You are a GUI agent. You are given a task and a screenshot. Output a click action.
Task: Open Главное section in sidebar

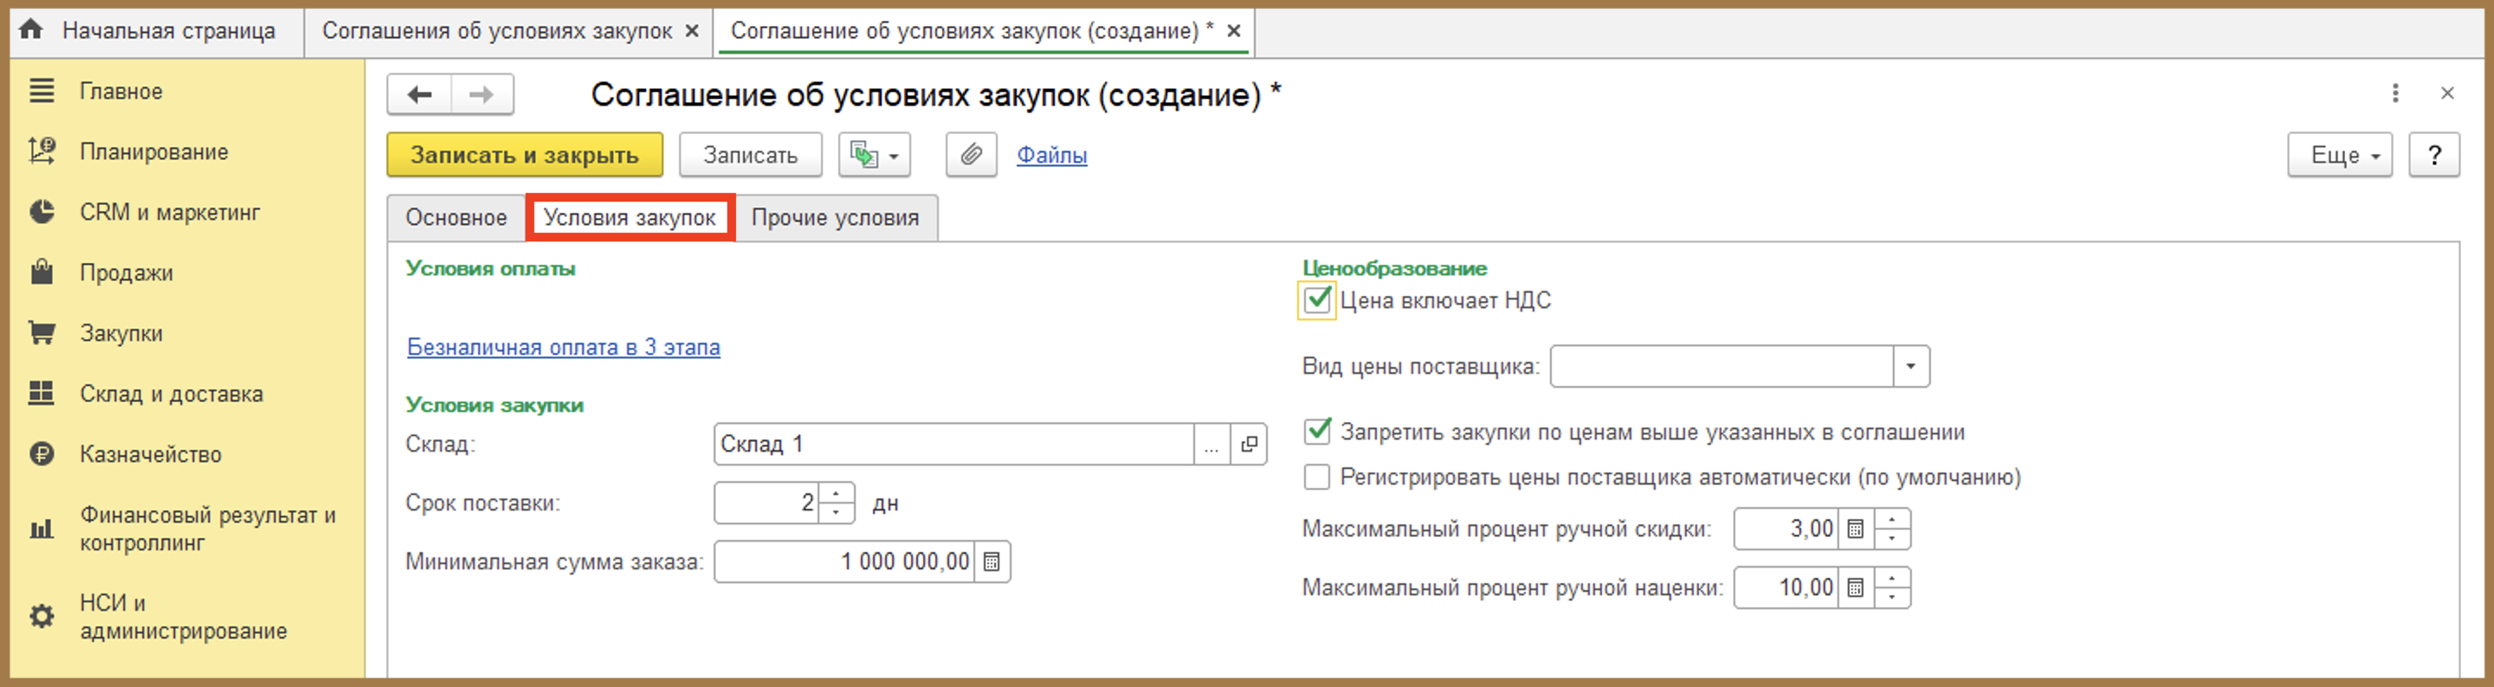pos(121,91)
